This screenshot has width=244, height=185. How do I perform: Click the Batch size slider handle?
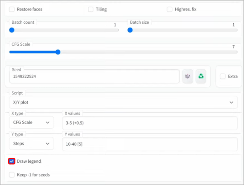pos(130,30)
